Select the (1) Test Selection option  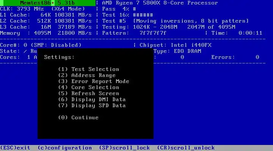[89, 69]
